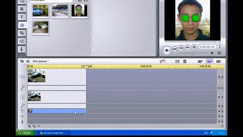Screen dimensions: 243x137
Task: Open the Titles album tab with T icon
Action: [22, 17]
